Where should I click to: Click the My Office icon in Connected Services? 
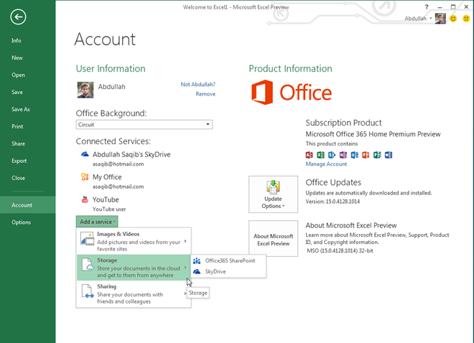85,177
